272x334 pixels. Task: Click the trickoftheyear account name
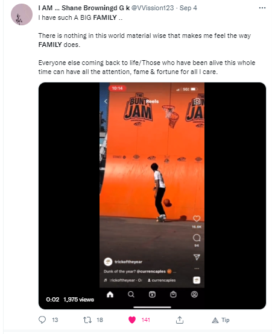click(128, 262)
